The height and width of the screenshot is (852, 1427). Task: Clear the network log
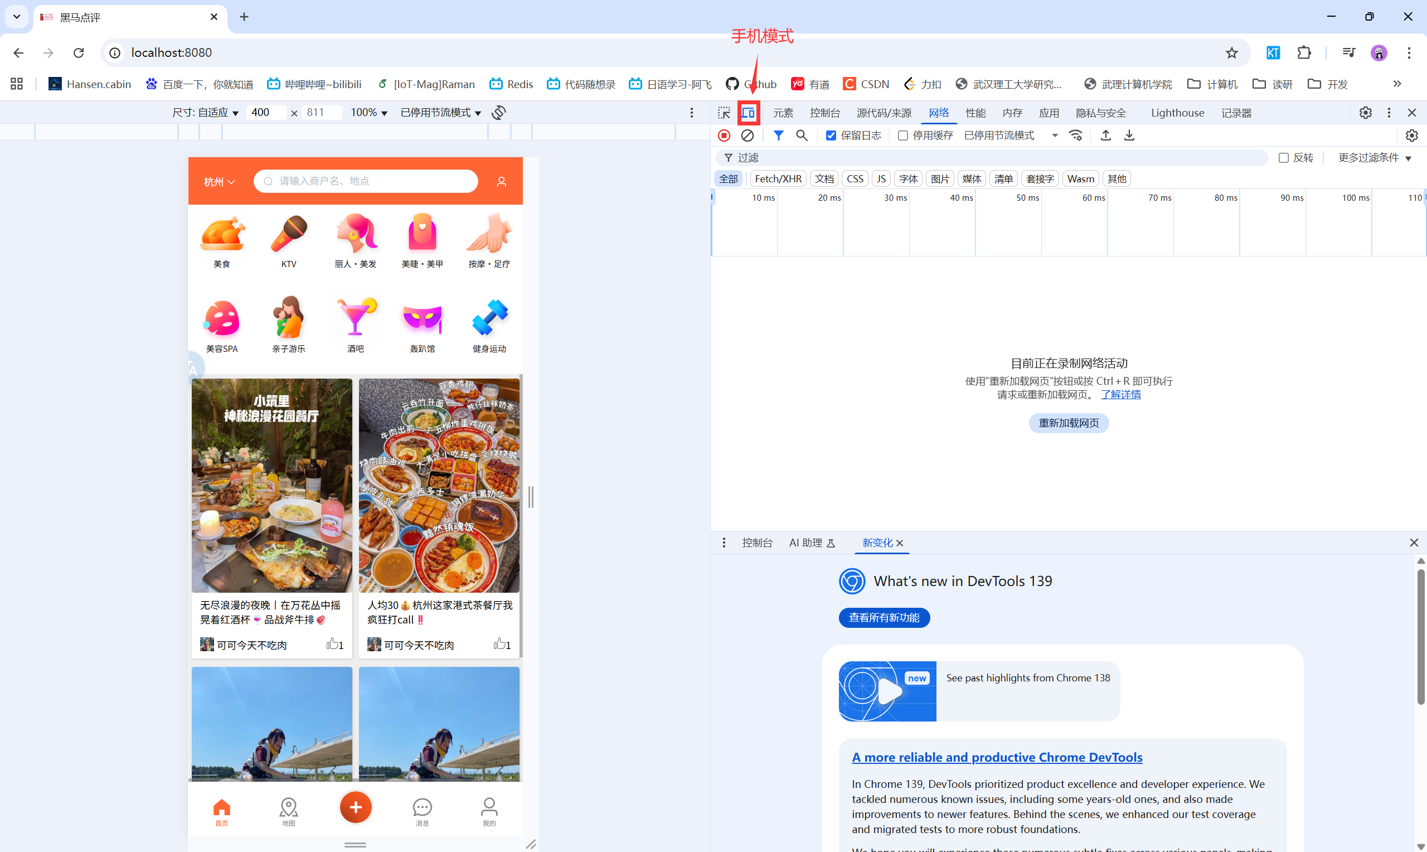pyautogui.click(x=747, y=135)
